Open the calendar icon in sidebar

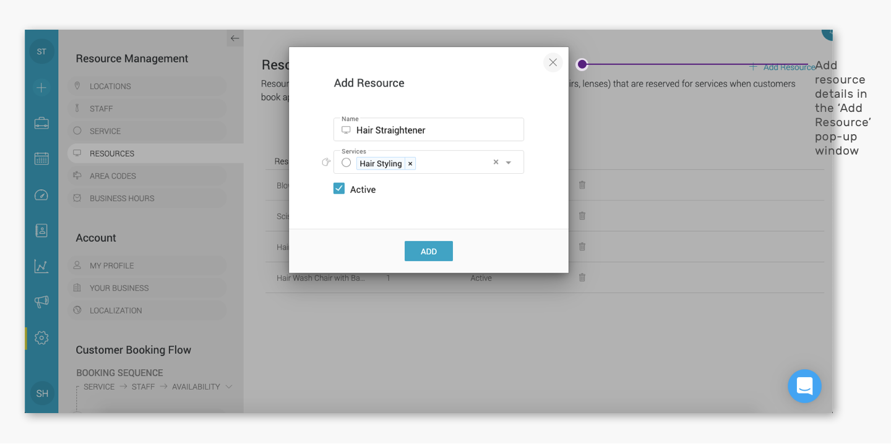[x=41, y=158]
